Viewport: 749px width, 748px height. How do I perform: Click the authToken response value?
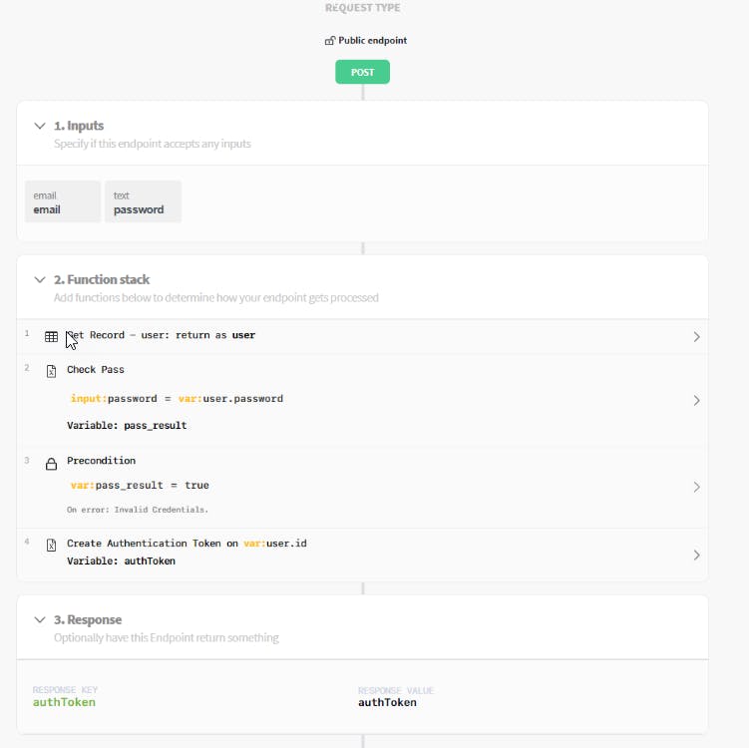pos(387,702)
